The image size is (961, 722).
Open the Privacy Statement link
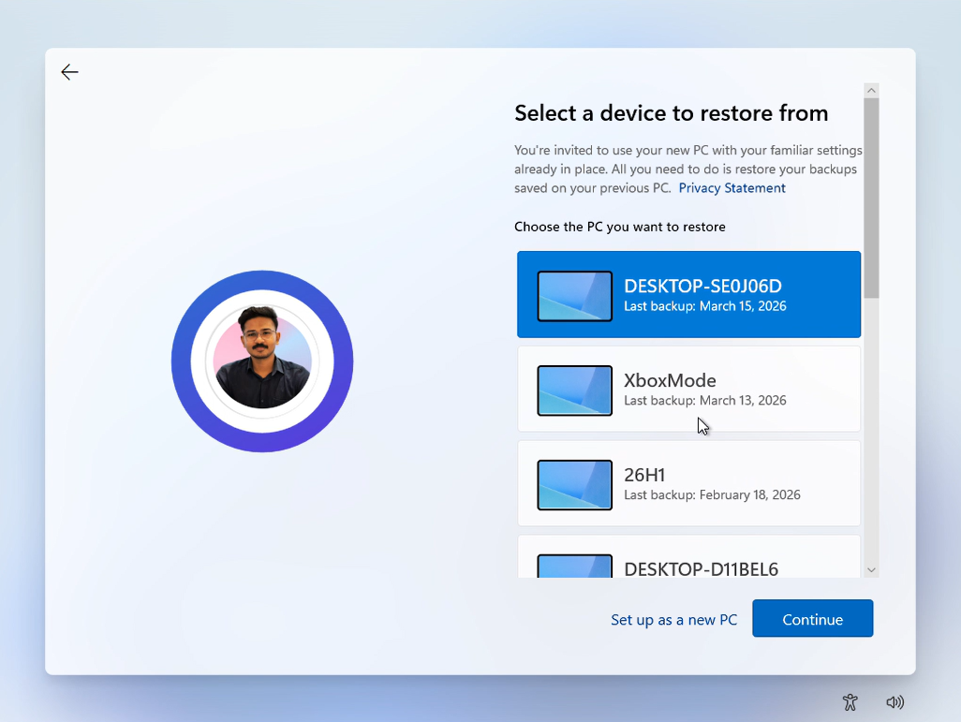(732, 187)
